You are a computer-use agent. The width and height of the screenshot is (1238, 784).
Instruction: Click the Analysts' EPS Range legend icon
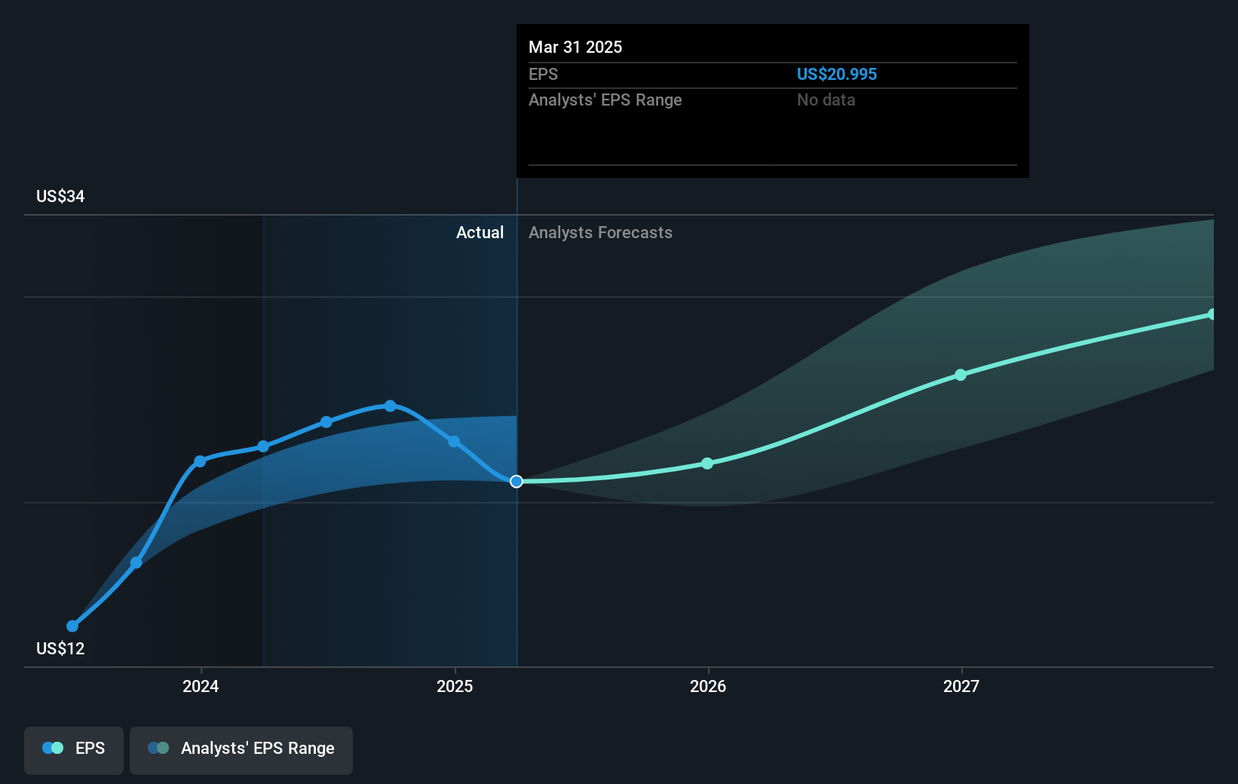158,747
